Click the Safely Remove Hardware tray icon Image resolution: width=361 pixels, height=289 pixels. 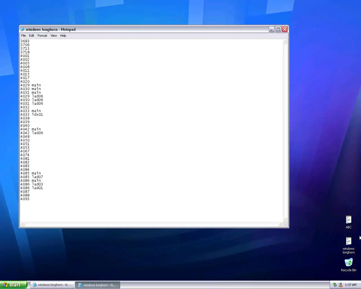point(335,285)
